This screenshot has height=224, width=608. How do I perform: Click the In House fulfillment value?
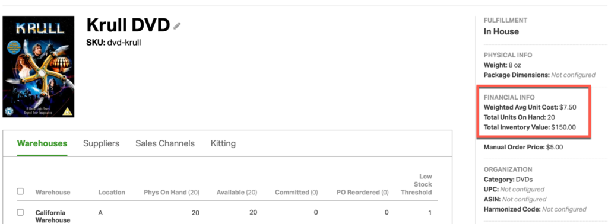pos(501,32)
